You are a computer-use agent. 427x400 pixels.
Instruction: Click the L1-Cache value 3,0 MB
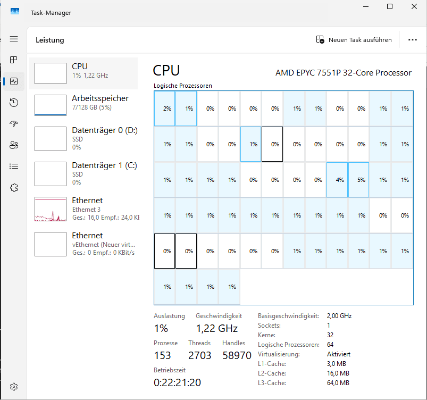336,364
